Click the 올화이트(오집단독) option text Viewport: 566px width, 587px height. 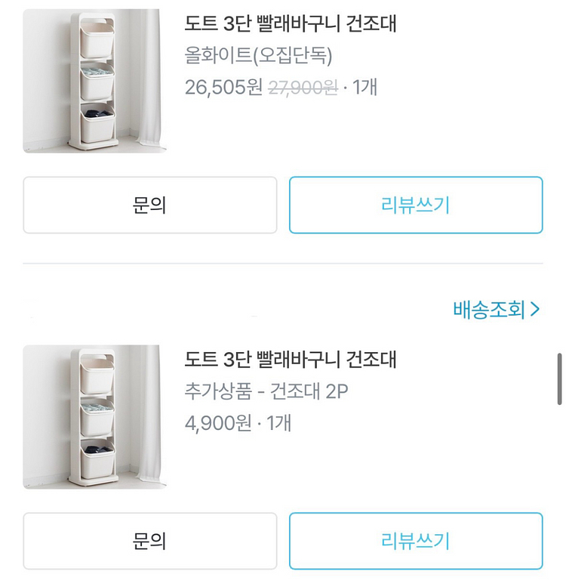coord(259,56)
